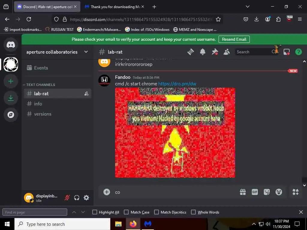Open Endermanch/Malware bookmark
The height and width of the screenshot is (230, 307).
coord(99,30)
